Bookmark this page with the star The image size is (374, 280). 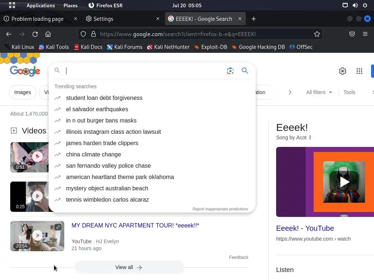(317, 34)
